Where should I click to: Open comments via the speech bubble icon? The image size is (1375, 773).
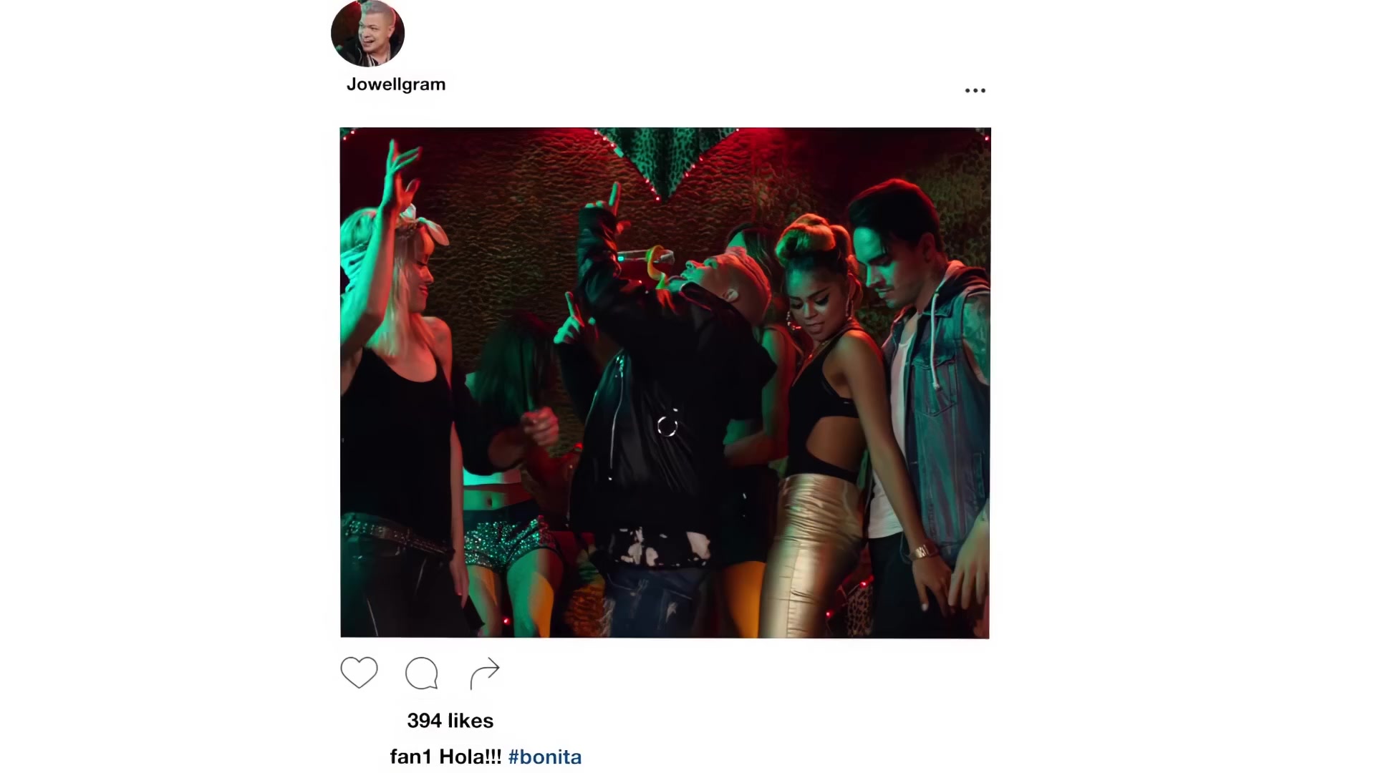click(x=422, y=673)
